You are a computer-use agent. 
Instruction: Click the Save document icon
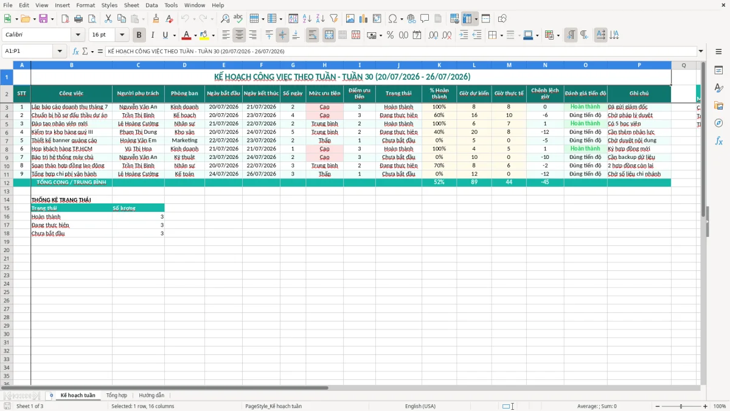[x=43, y=19]
